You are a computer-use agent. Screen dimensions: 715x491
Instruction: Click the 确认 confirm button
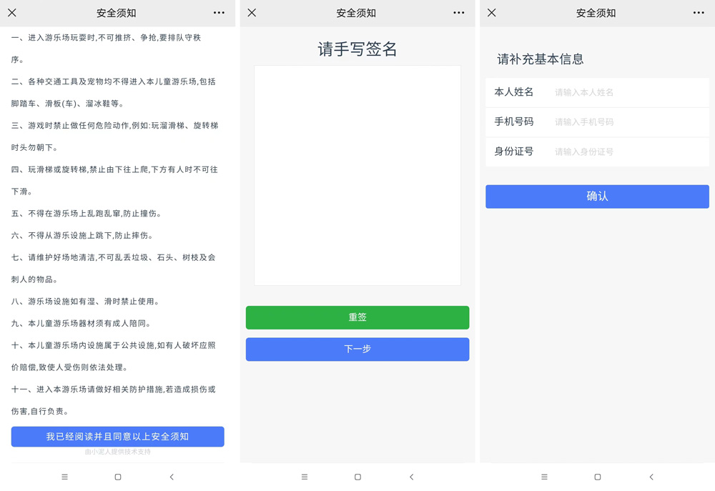coord(597,197)
